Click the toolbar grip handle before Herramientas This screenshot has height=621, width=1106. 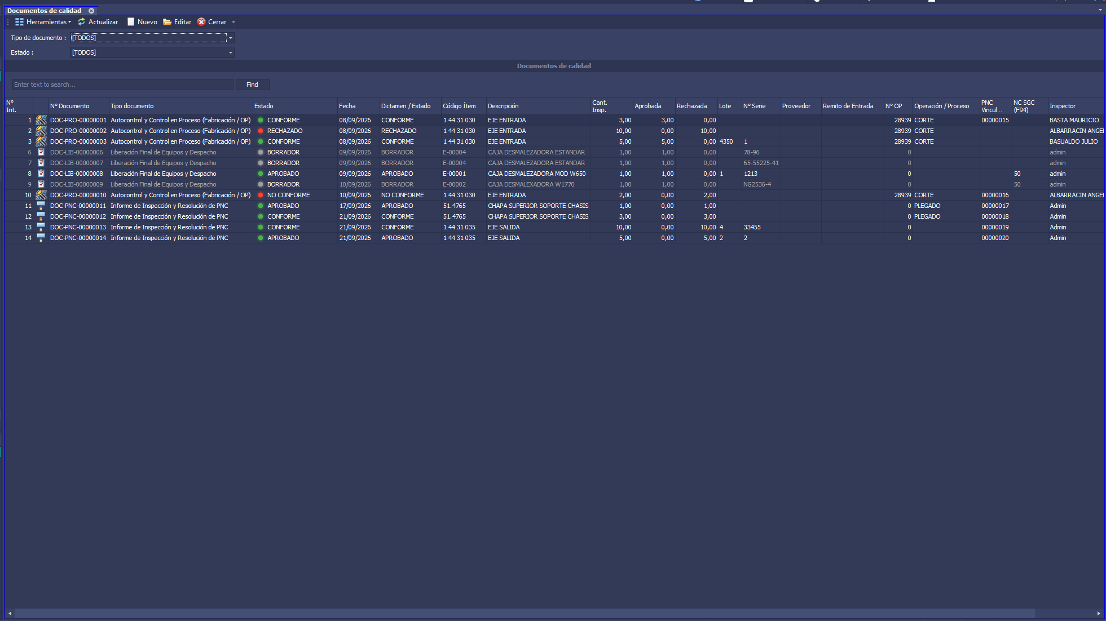click(x=8, y=22)
